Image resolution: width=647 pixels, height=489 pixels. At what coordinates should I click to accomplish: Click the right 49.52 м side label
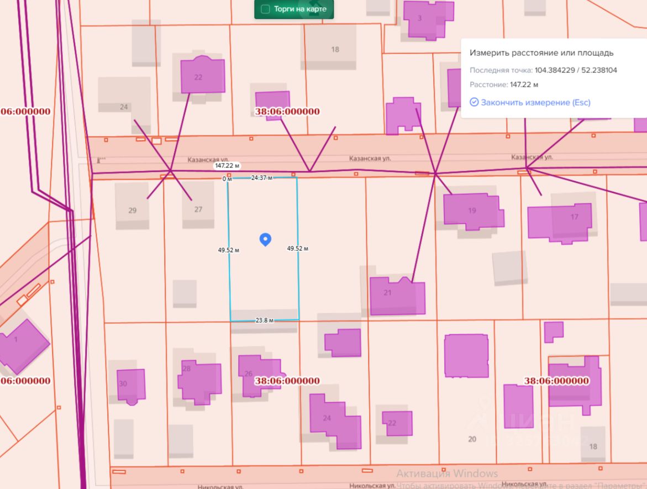[297, 249]
